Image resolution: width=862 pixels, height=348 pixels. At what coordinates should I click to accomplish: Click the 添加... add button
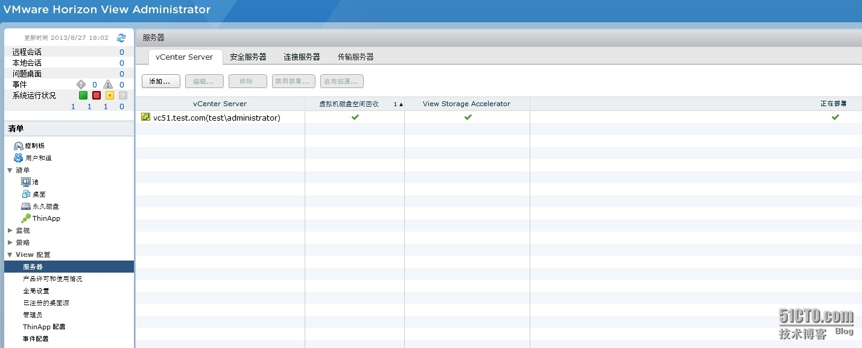161,81
